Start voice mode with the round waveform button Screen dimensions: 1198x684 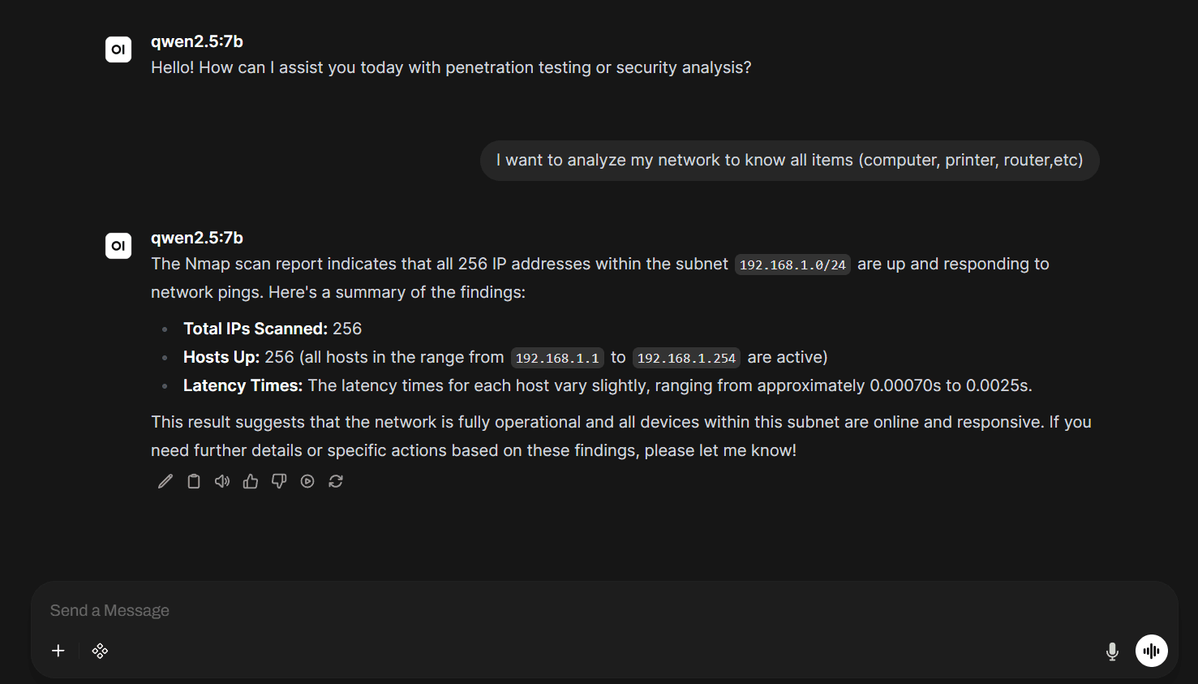click(1152, 651)
